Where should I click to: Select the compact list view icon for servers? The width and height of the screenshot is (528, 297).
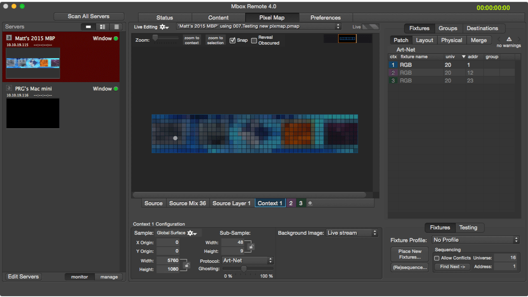(117, 27)
